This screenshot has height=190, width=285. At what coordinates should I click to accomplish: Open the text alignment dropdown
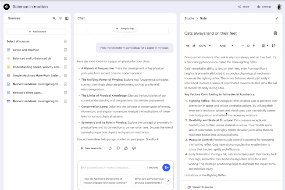click(x=265, y=46)
